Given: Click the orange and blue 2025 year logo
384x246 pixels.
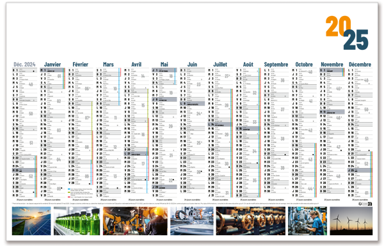Looking at the screenshot, I should 347,33.
